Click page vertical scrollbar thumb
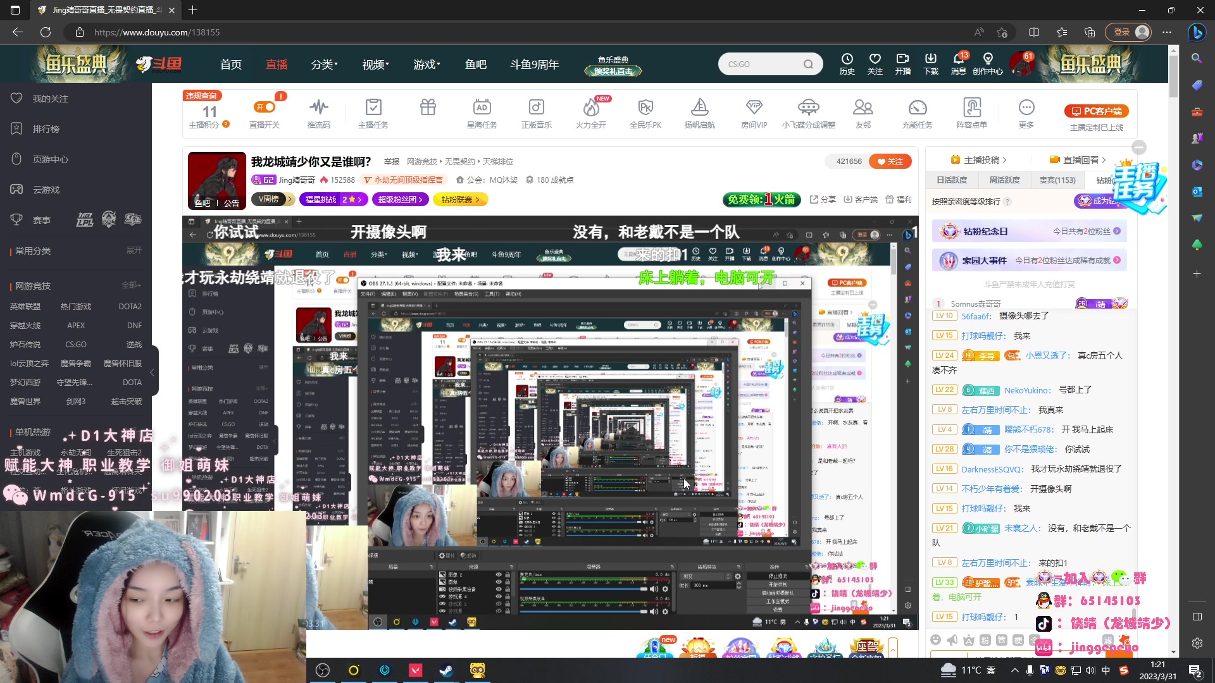 (1173, 77)
